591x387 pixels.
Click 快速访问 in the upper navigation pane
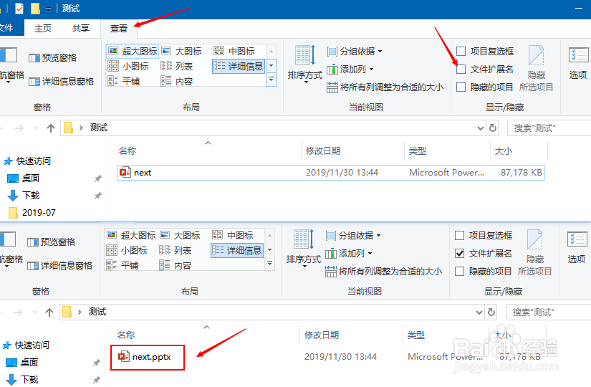[x=27, y=161]
